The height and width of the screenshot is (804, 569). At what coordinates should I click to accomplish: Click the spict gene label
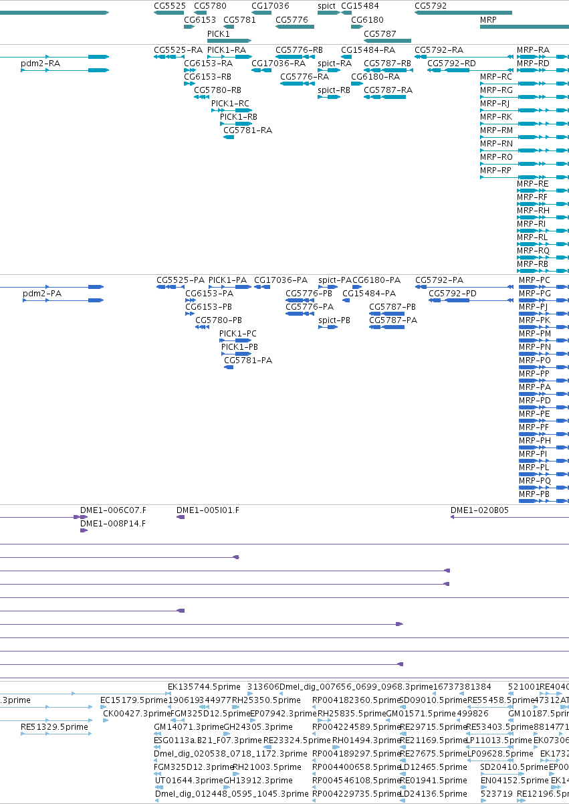pyautogui.click(x=327, y=5)
